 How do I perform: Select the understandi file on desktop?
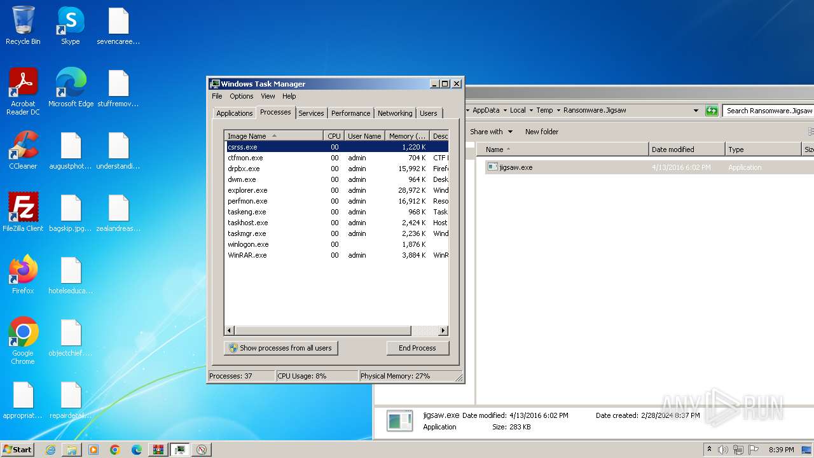[118, 150]
